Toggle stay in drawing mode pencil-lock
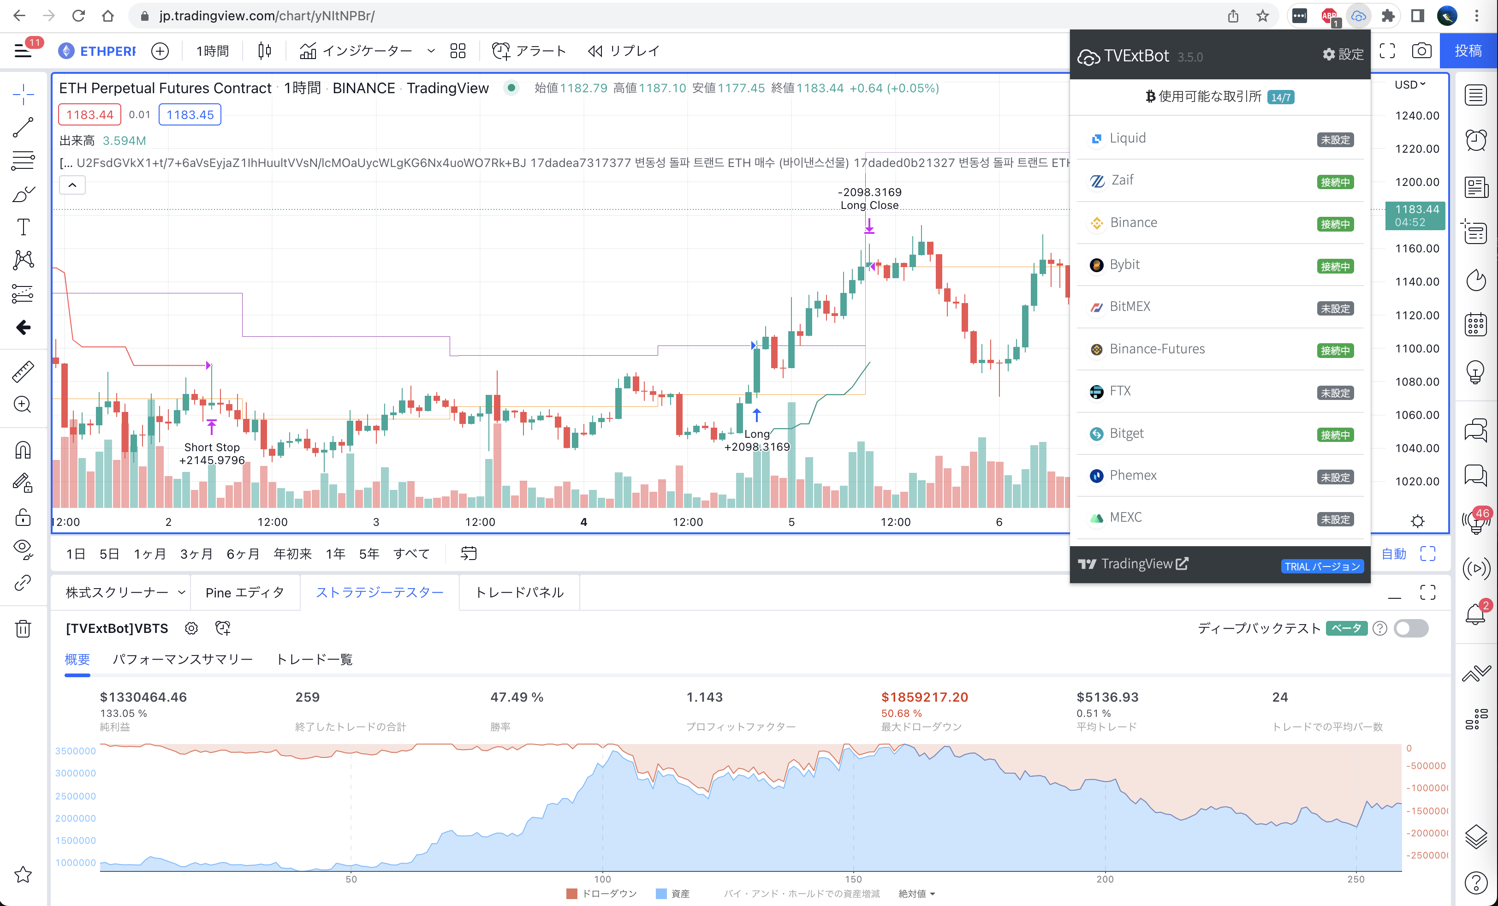This screenshot has width=1498, height=906. (x=23, y=483)
